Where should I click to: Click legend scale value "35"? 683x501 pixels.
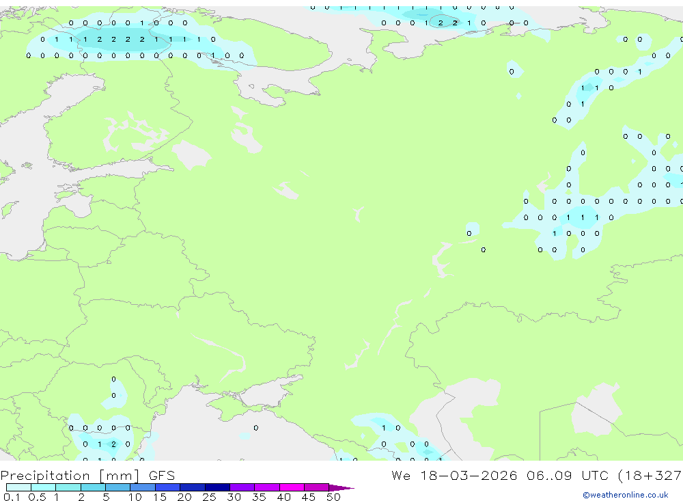259,497
